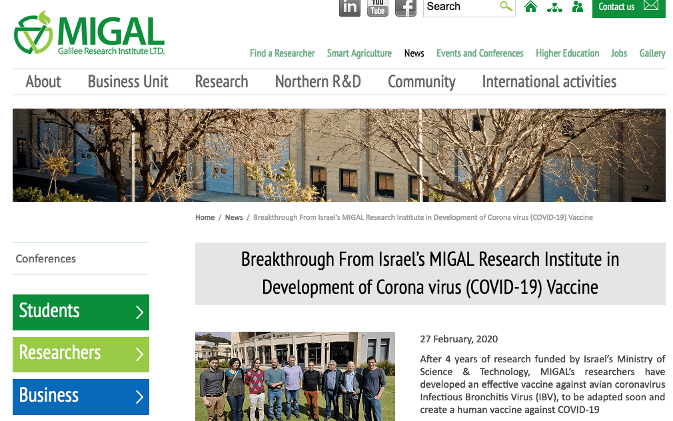Click the Business arrow chevron
The image size is (673, 421).
point(139,396)
